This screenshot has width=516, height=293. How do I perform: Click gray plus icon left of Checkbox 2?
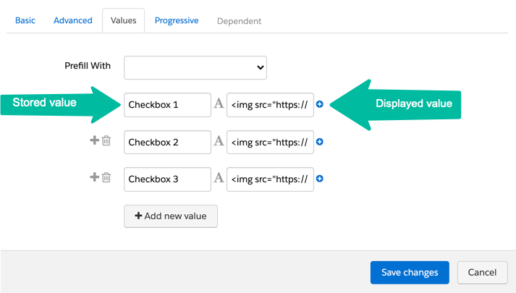point(93,141)
